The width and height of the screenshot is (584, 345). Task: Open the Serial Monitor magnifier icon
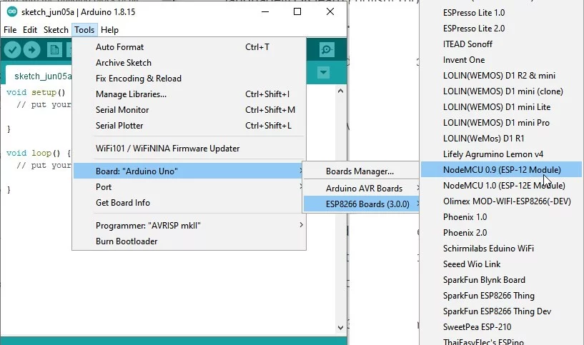(x=327, y=49)
